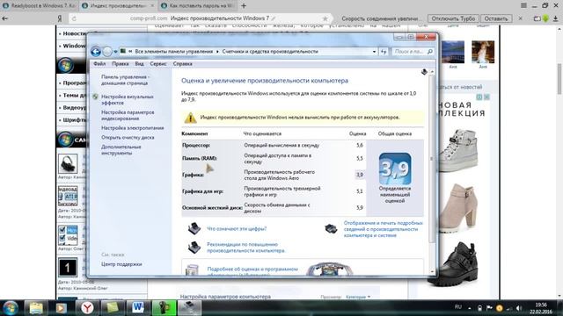
Task: Open 'Открыть очистку диска' link
Action: point(128,137)
